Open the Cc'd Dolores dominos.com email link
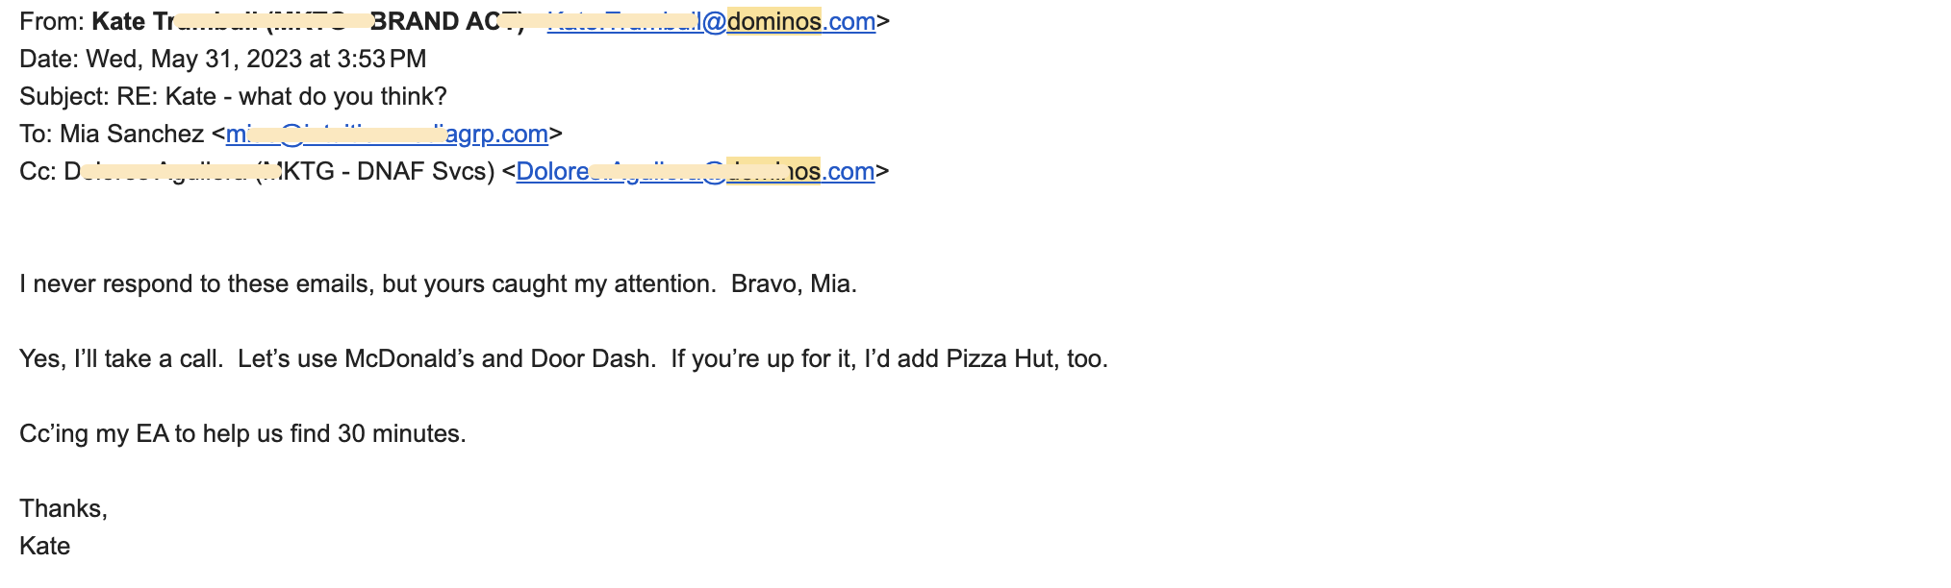Image resolution: width=1951 pixels, height=588 pixels. point(695,171)
